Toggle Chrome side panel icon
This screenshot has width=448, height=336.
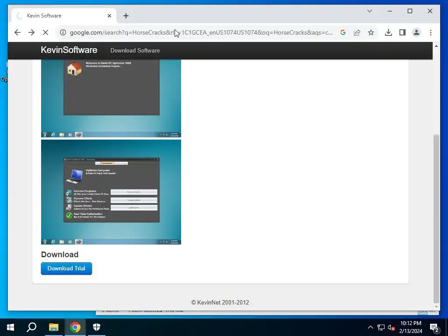coord(402,32)
